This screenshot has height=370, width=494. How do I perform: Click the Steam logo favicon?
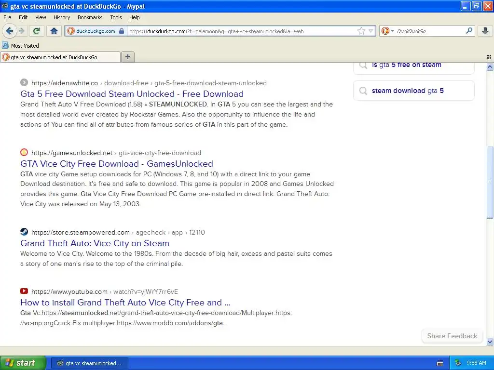[24, 232]
